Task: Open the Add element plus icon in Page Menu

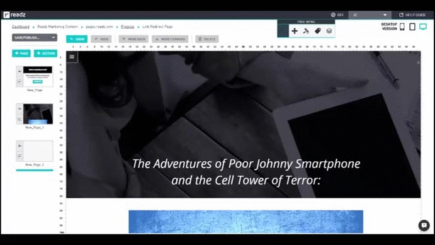Action: click(295, 31)
